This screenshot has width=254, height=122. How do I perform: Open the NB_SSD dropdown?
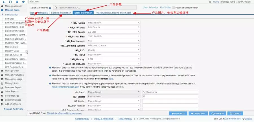coord(113,50)
